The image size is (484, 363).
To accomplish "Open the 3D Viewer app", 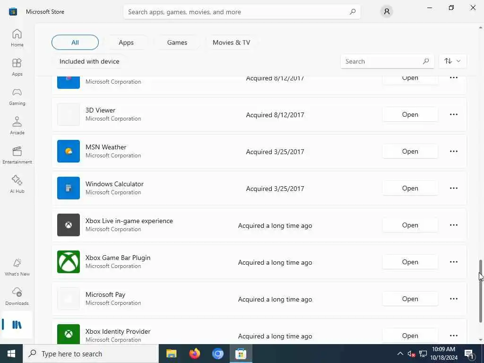I will pyautogui.click(x=410, y=114).
